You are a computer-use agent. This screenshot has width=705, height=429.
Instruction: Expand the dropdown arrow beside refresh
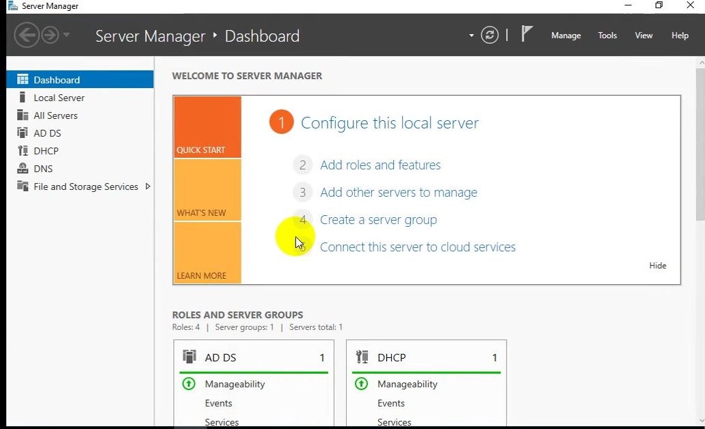[x=471, y=35]
